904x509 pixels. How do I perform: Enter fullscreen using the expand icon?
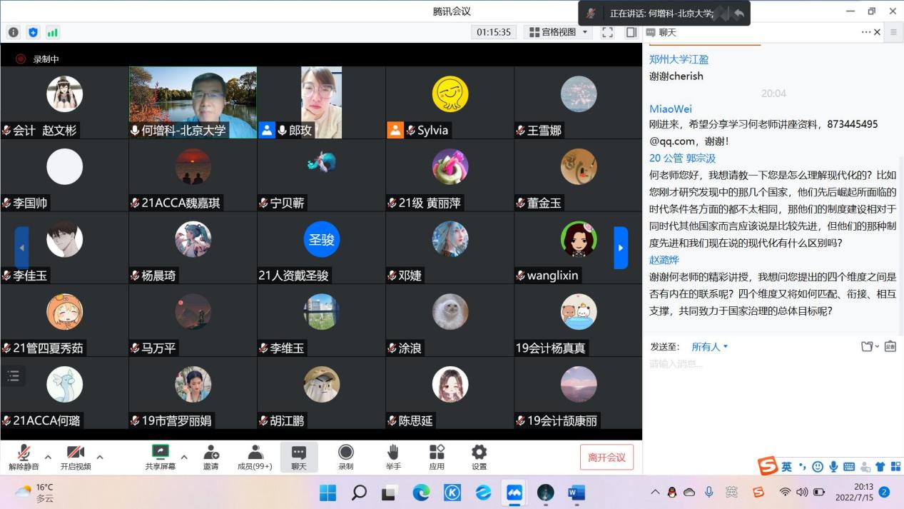click(607, 32)
